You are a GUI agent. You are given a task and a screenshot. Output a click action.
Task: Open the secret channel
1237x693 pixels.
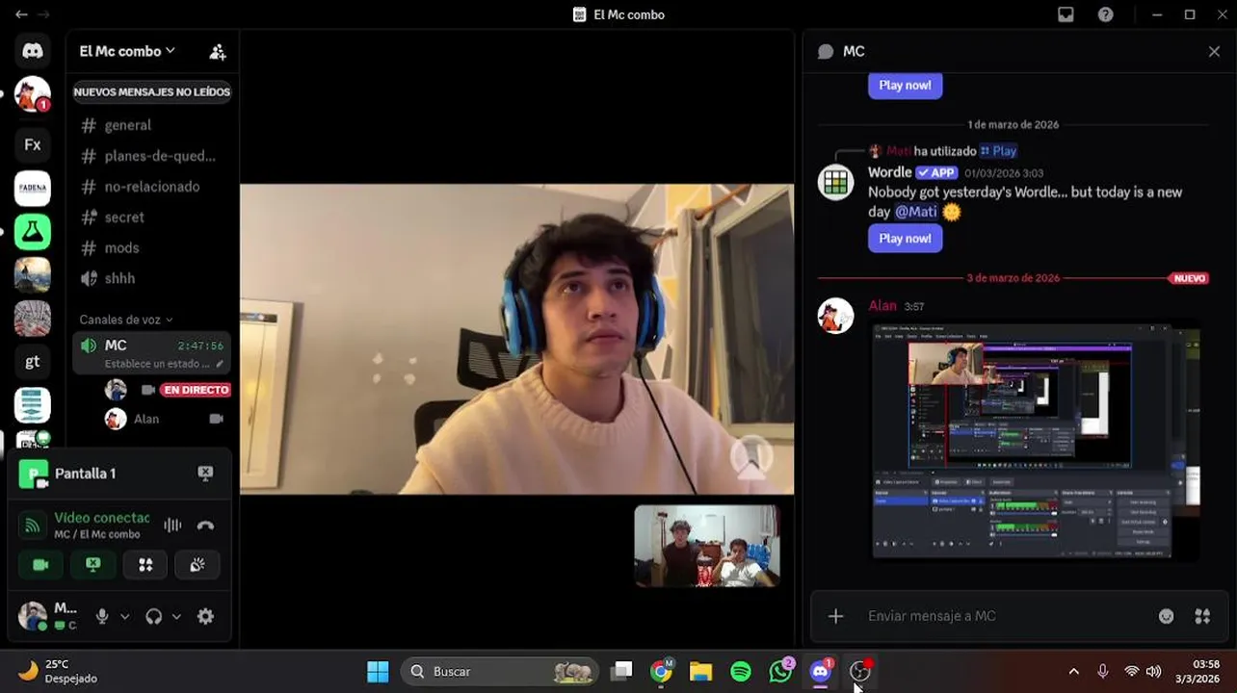(x=151, y=218)
